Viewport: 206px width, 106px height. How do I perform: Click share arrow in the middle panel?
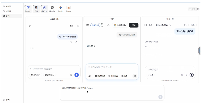[x=108, y=25]
